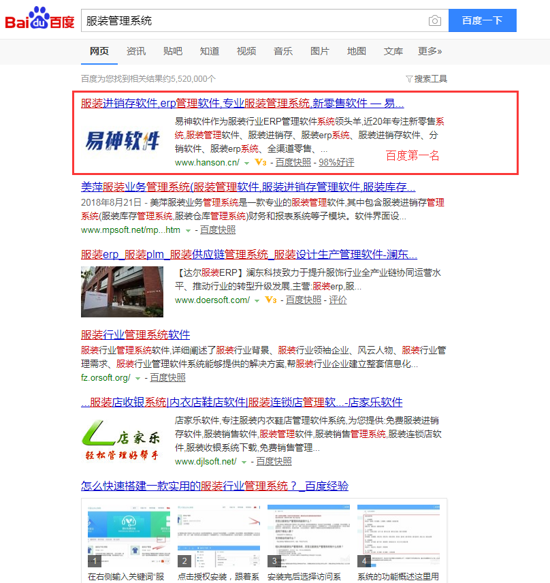Screen dimensions: 550x583
Task: Open 百度快照 for www.hanson.cn result
Action: [293, 163]
